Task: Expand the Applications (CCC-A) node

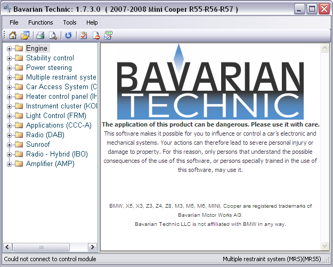Action: pyautogui.click(x=9, y=125)
